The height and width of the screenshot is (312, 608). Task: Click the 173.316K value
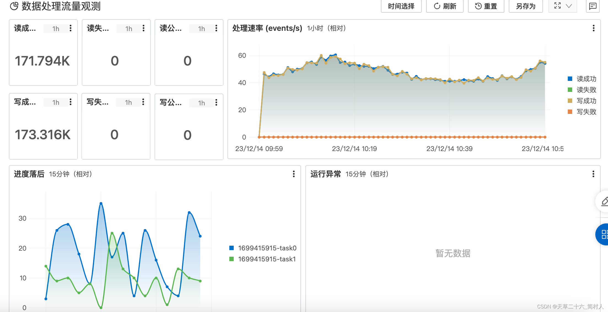click(43, 135)
